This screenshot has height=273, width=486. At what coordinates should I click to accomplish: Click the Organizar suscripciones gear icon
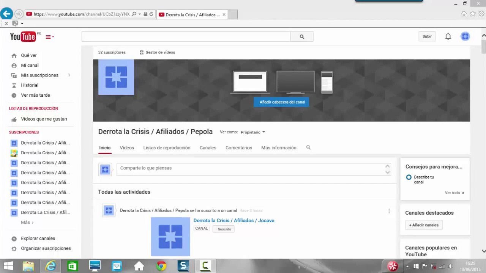tap(14, 248)
